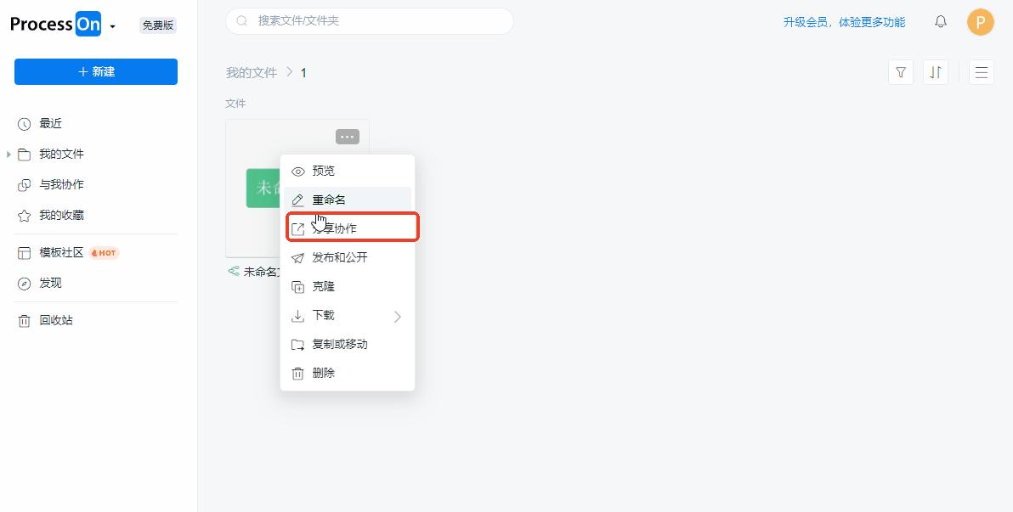The image size is (1013, 512).
Task: Choose 共享协作 from the context menu
Action: [x=337, y=228]
